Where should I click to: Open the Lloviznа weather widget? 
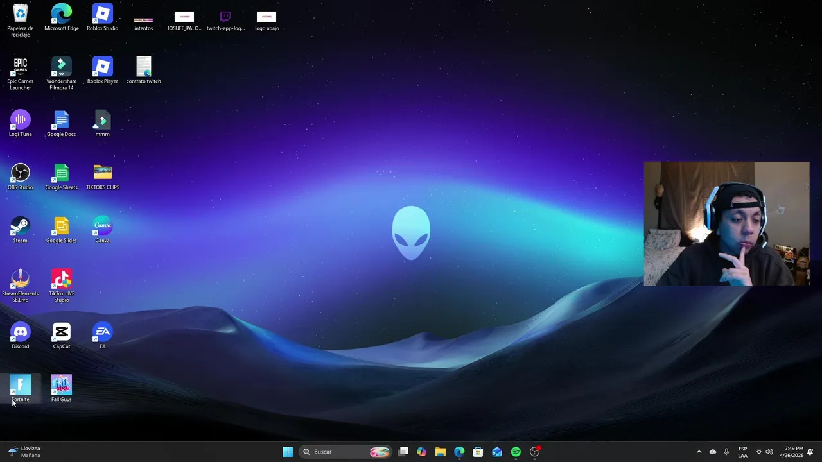[x=24, y=452]
